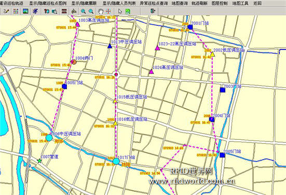286x195 pixels.
Task: Click the 1024高压调压站 magenta triangle marker
Action: tap(151, 72)
